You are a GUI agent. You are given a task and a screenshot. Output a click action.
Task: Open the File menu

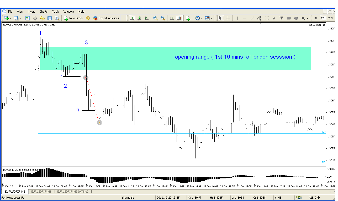pos(10,12)
